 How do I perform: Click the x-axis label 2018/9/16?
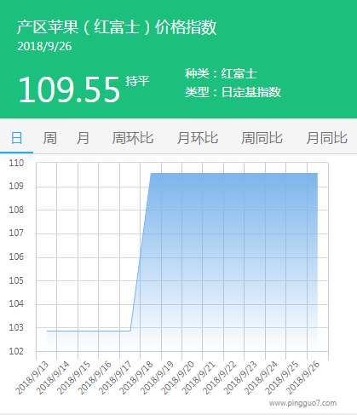click(95, 378)
